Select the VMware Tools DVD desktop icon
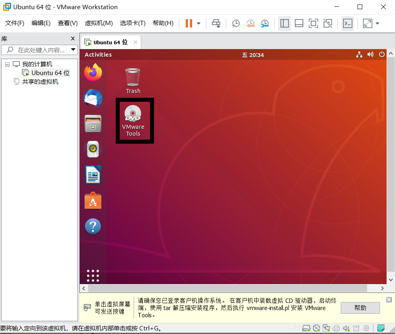Screen dimensions: 395x334 pos(133,121)
